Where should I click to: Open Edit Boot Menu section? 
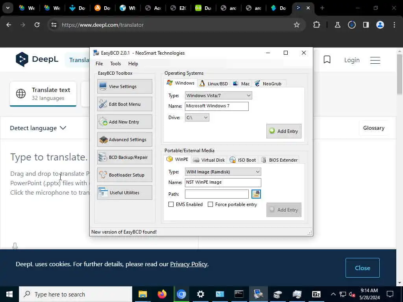(x=125, y=104)
